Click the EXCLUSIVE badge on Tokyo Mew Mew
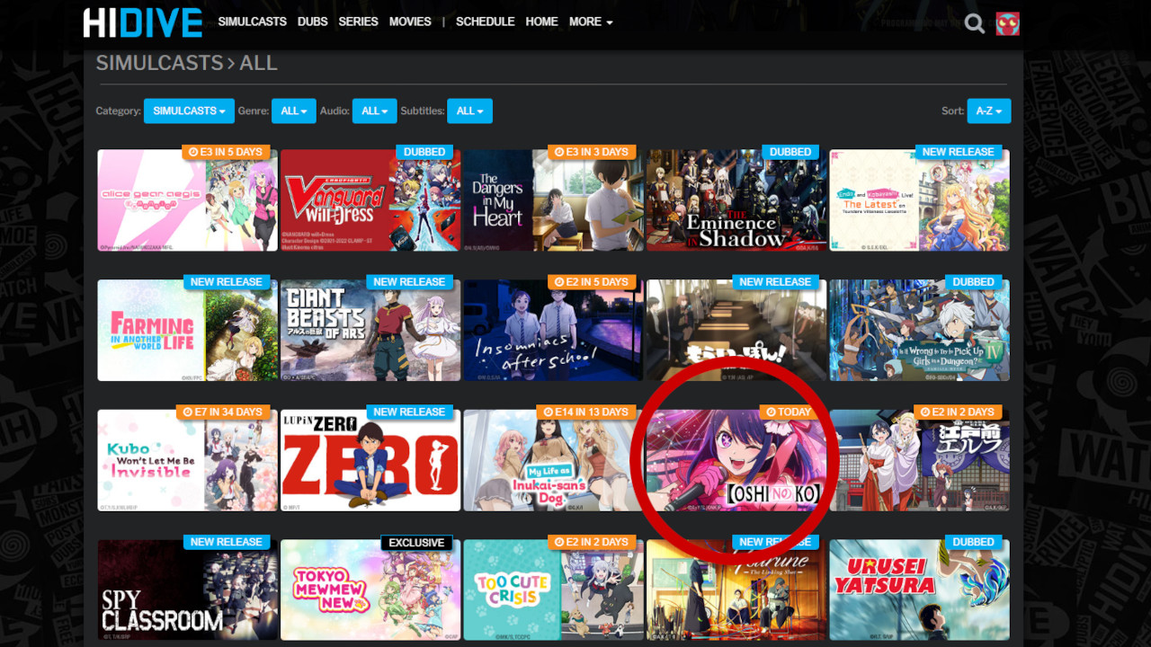 point(416,542)
